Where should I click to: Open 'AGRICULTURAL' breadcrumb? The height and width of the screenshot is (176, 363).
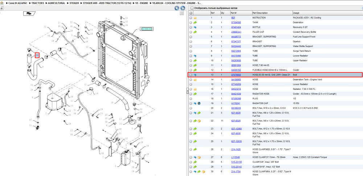[x=57, y=3]
